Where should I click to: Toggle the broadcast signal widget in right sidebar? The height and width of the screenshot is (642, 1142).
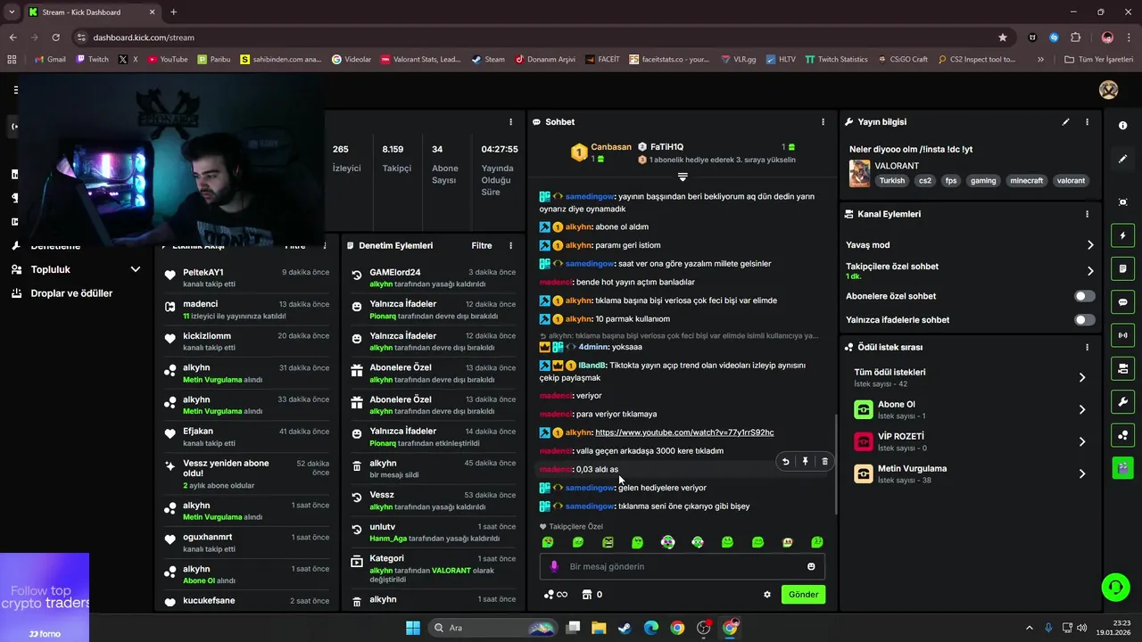[1122, 335]
